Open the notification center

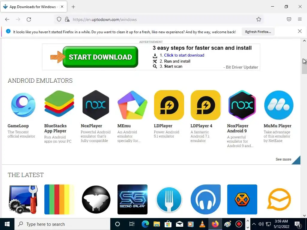[297, 224]
